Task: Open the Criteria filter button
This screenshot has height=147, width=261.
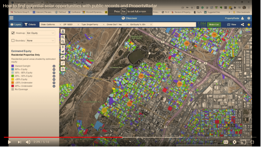Action: pyautogui.click(x=30, y=25)
